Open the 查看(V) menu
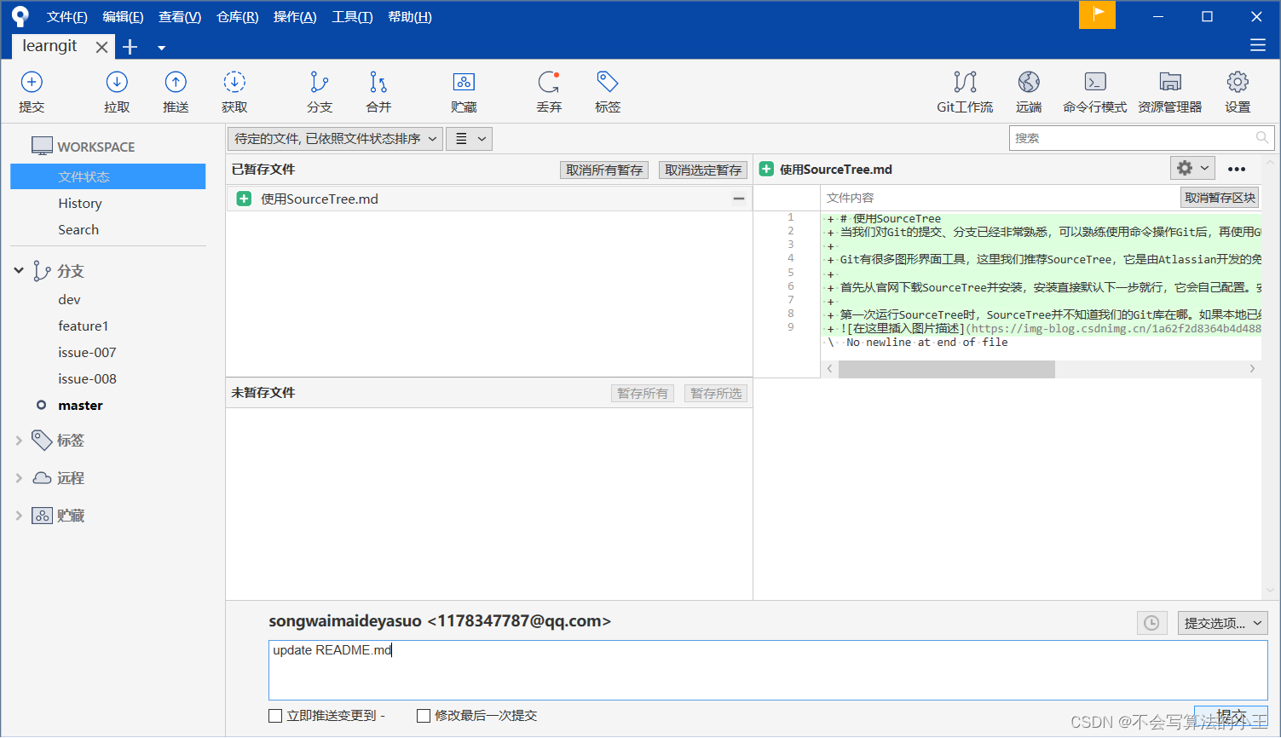Screen dimensions: 1281x738 [x=180, y=17]
